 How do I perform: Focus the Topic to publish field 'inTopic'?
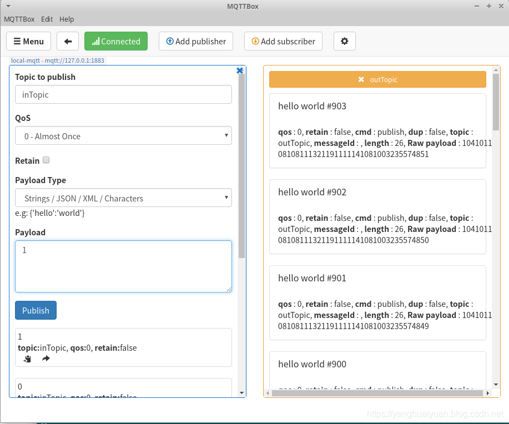[x=123, y=94]
